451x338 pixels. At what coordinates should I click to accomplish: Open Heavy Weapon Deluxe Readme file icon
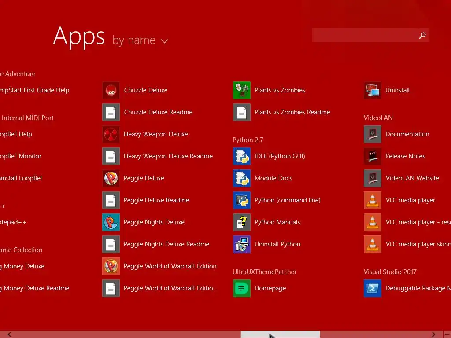point(111,156)
